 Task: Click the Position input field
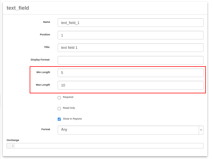pyautogui.click(x=130, y=35)
